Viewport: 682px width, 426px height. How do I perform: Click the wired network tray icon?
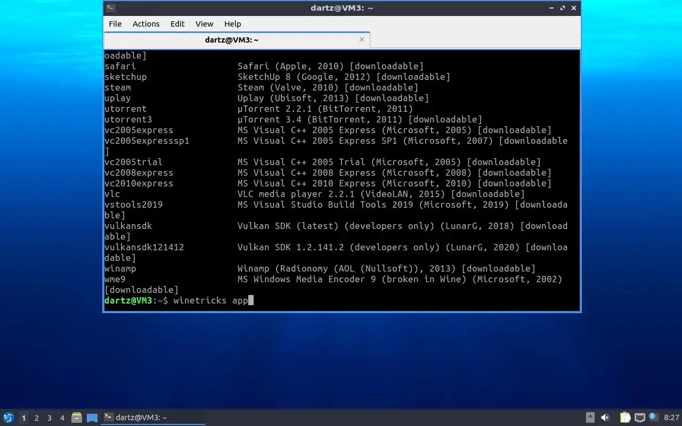tap(639, 417)
